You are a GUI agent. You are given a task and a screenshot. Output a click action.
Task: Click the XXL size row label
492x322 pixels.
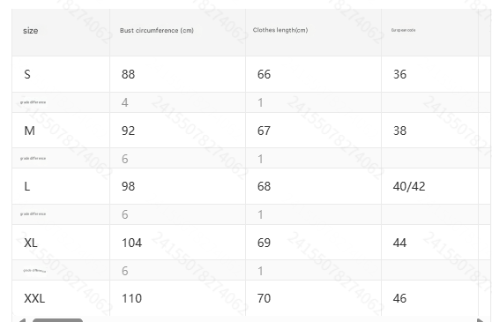(34, 298)
